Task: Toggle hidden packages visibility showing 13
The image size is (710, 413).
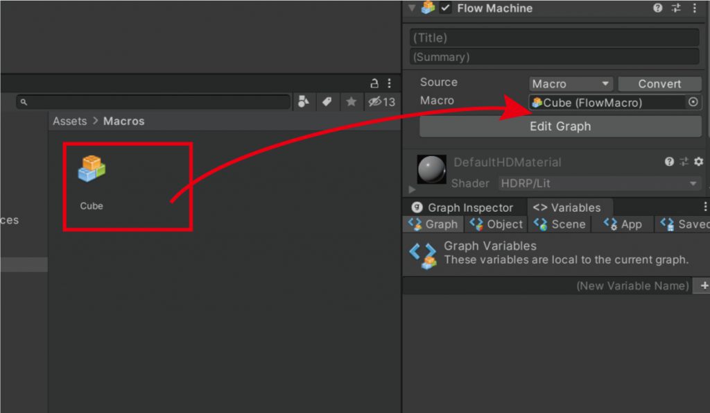Action: coord(381,102)
